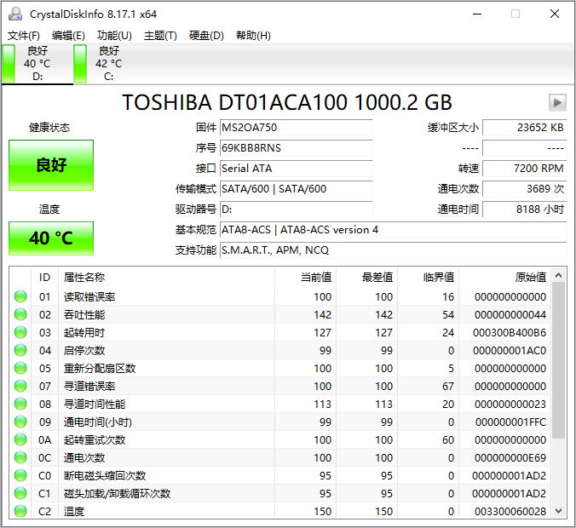Click the disk title TOSHIBA DT01ACA100 1000.2 GB
The width and height of the screenshot is (576, 528).
point(287,102)
